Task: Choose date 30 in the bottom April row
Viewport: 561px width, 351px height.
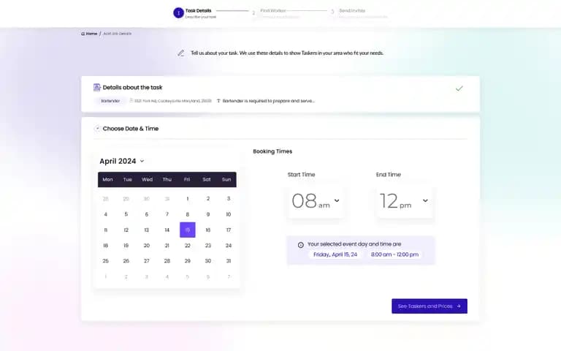Action: point(208,261)
